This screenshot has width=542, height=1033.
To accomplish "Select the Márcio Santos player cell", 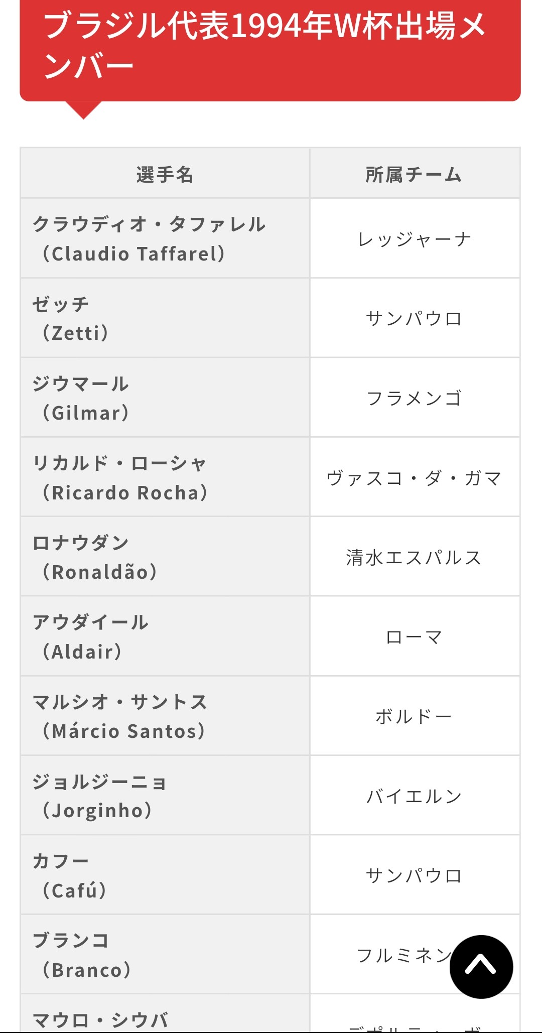I will click(165, 716).
